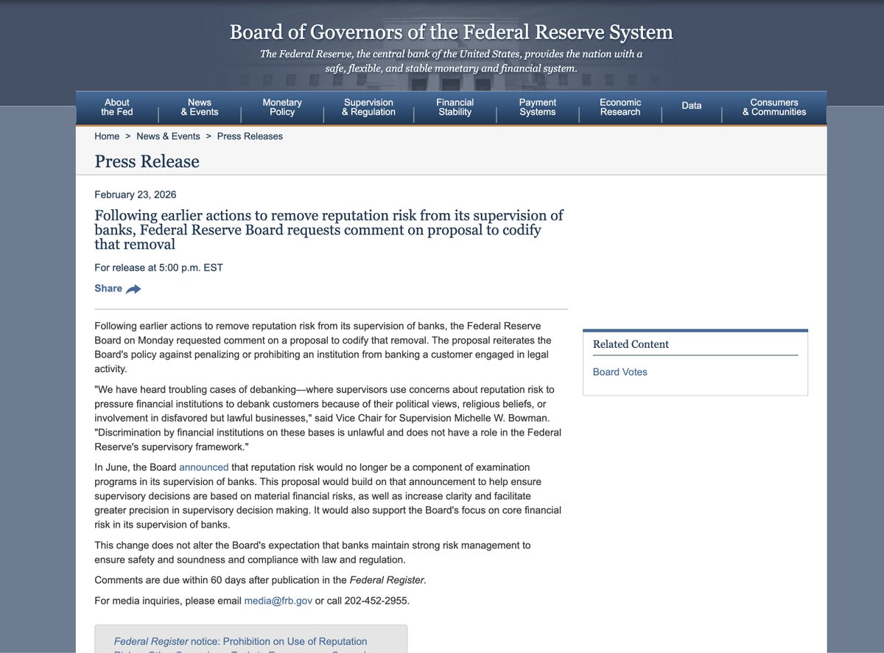Open the About the Fed menu
Screen dimensions: 884x653
pyautogui.click(x=116, y=108)
